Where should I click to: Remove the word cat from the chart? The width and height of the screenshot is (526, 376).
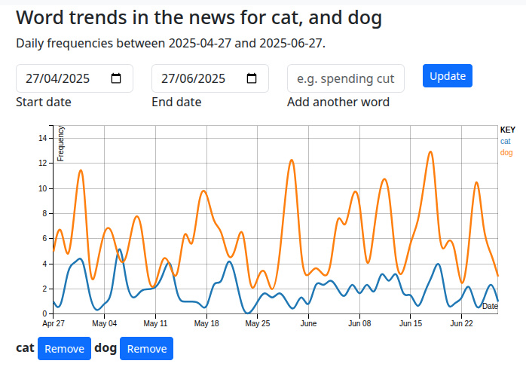(64, 349)
